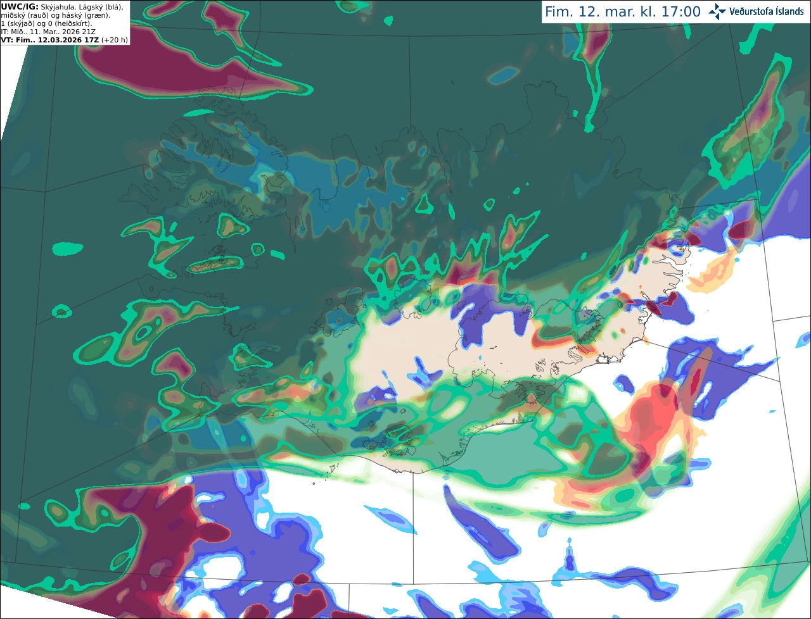
Task: Click the 'Veðurstofa Íslands' name text
Action: [x=765, y=11]
